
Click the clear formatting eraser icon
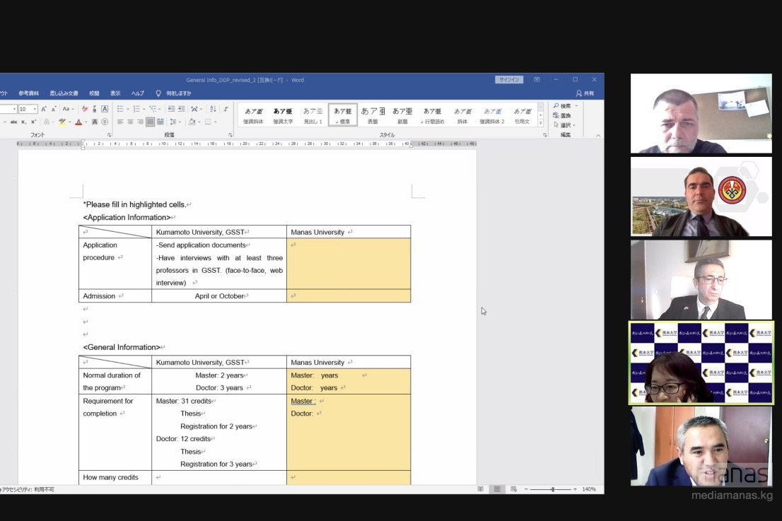click(85, 109)
